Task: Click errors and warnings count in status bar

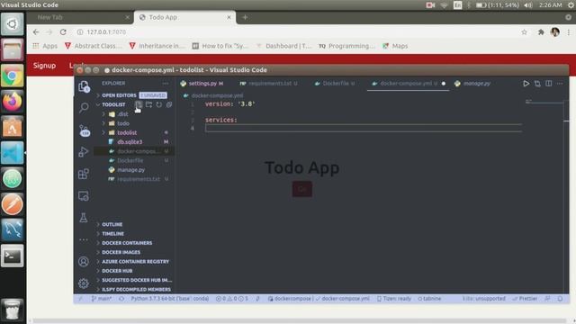Action: pyautogui.click(x=232, y=299)
